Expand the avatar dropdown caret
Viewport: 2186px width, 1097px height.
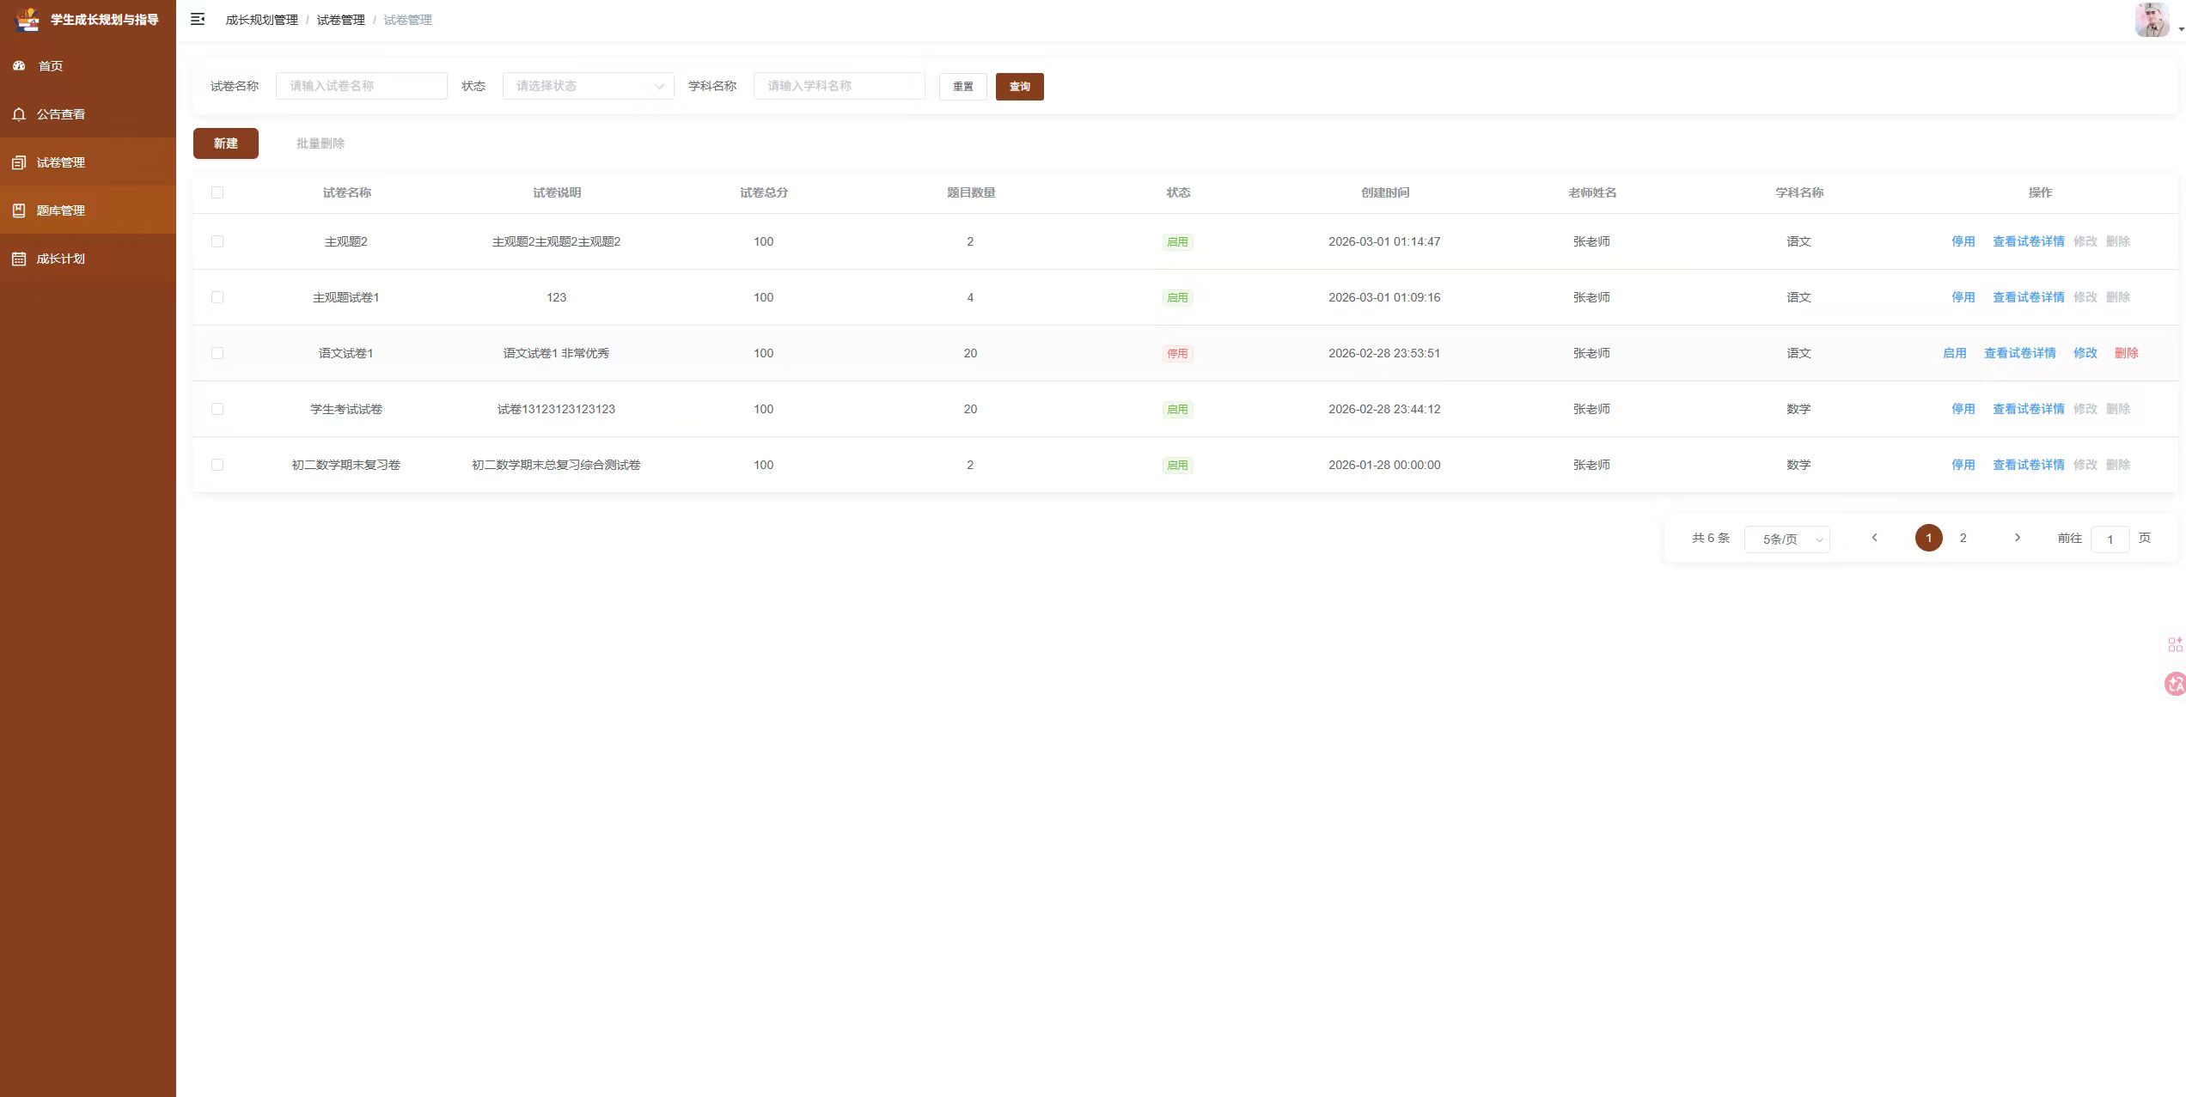tap(2181, 29)
